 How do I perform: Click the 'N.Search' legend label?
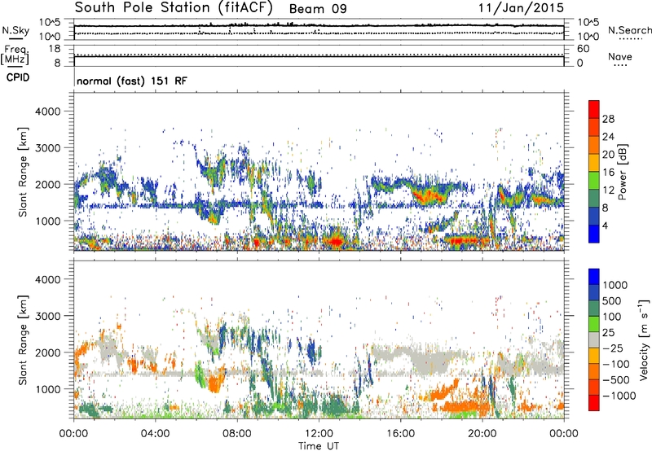629,30
